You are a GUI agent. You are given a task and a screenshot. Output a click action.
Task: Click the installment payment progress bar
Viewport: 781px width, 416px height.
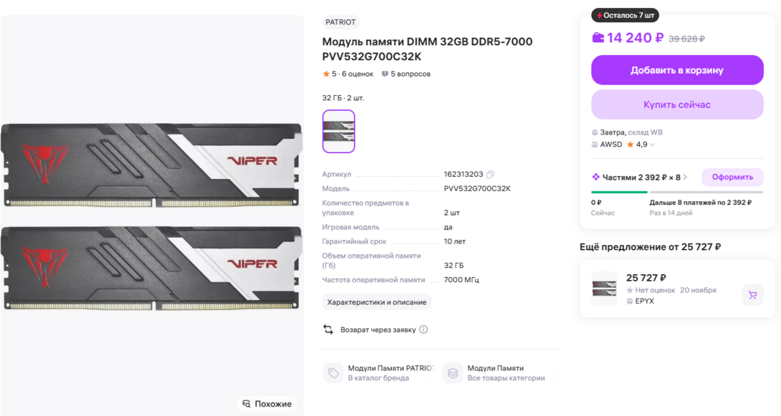click(x=676, y=192)
